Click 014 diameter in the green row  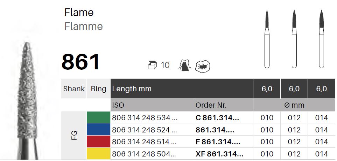click(322, 117)
